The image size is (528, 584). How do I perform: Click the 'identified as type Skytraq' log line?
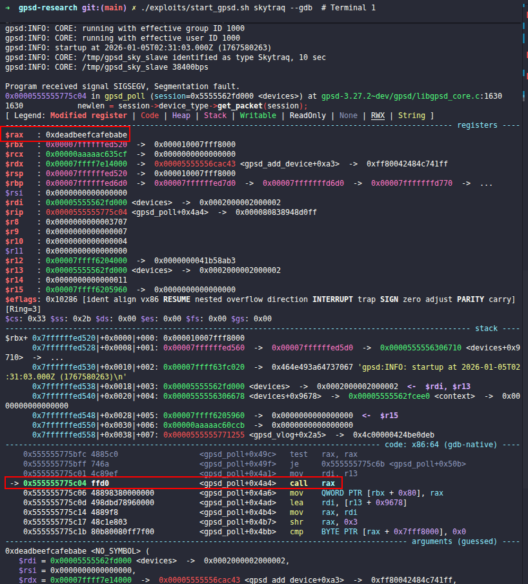[x=165, y=57]
